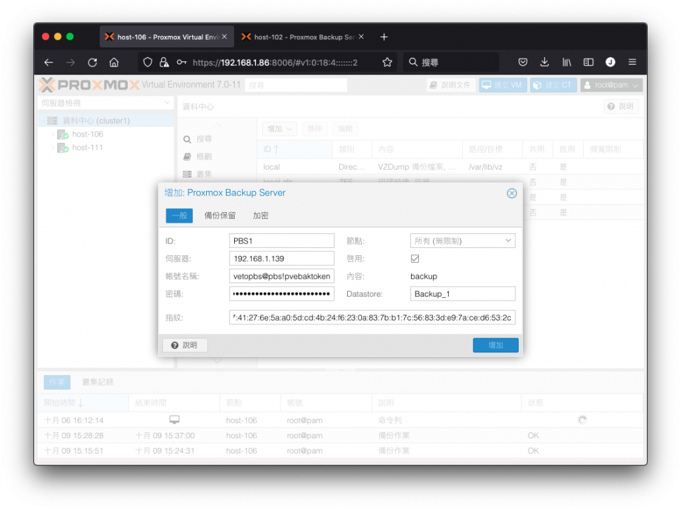Click the 帳號名稱 username field
Image resolution: width=681 pixels, height=510 pixels.
point(281,277)
